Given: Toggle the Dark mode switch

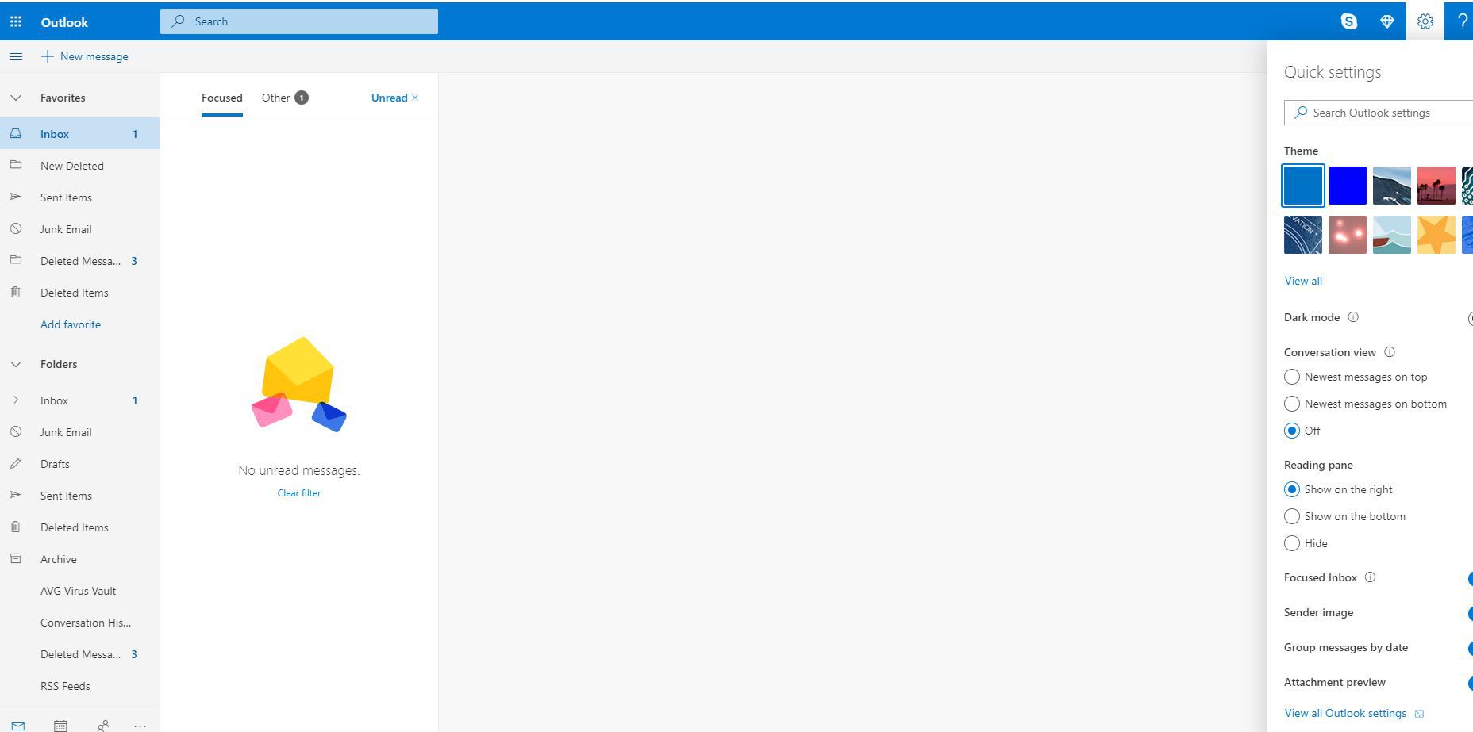Looking at the screenshot, I should click(x=1470, y=318).
